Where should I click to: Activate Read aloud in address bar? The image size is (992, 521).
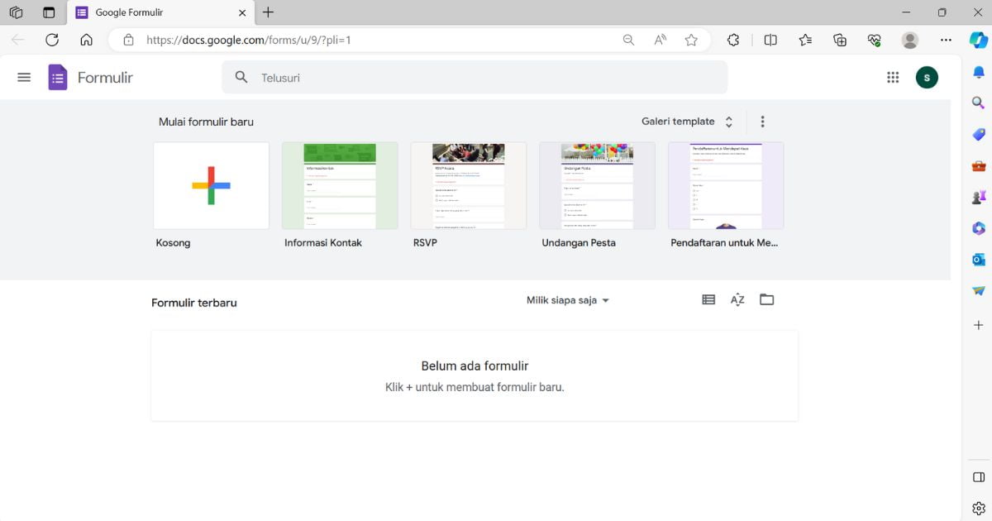pyautogui.click(x=660, y=40)
